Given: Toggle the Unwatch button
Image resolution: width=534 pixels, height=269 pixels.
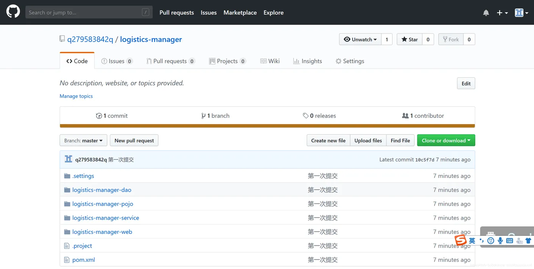Looking at the screenshot, I should tap(360, 39).
